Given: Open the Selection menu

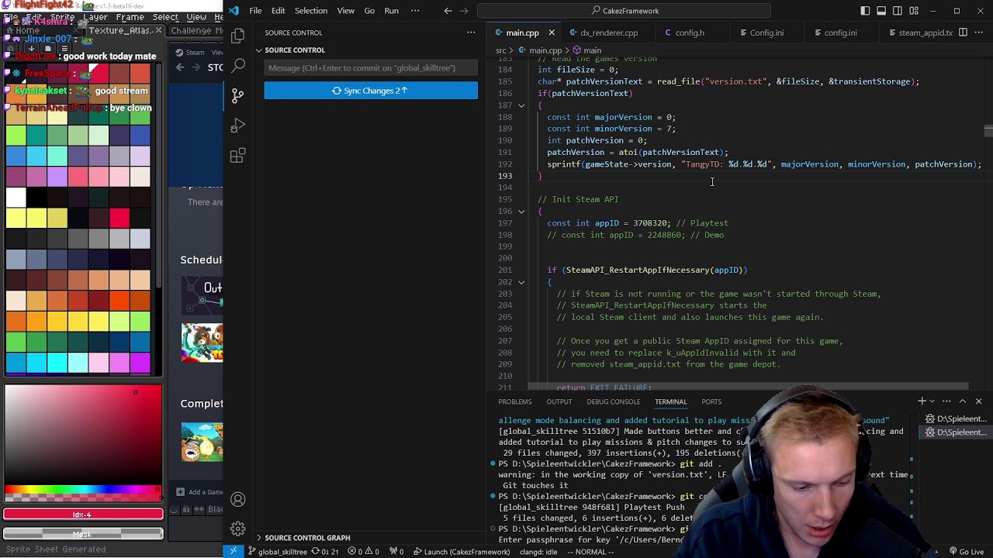Looking at the screenshot, I should click(310, 11).
